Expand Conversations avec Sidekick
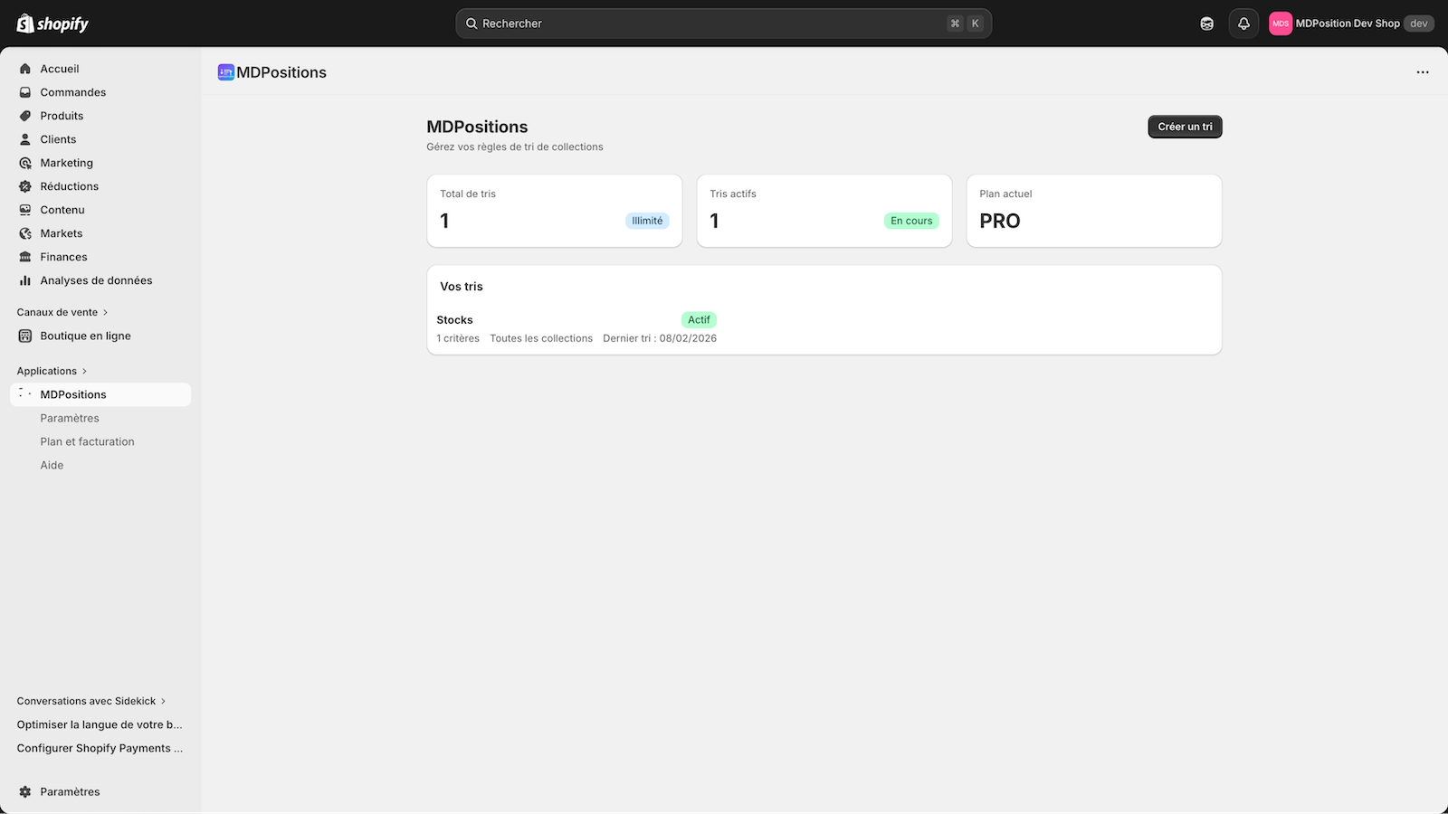 (164, 700)
